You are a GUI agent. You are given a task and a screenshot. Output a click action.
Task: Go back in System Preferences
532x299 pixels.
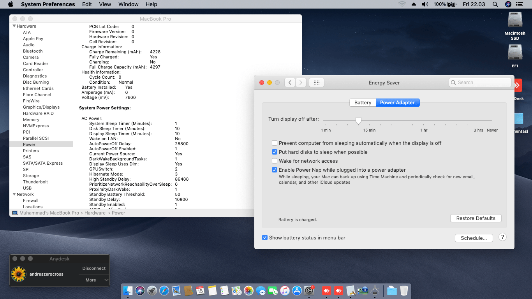pyautogui.click(x=290, y=83)
